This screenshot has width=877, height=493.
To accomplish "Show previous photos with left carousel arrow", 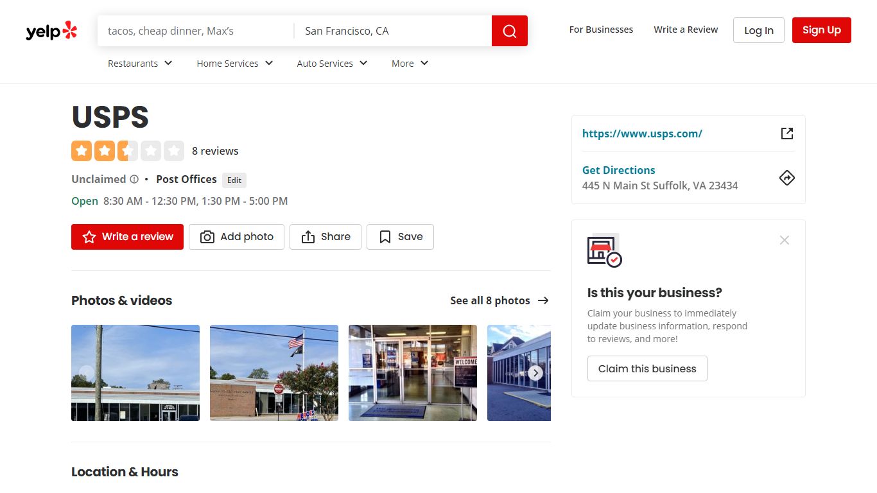I will tap(87, 373).
